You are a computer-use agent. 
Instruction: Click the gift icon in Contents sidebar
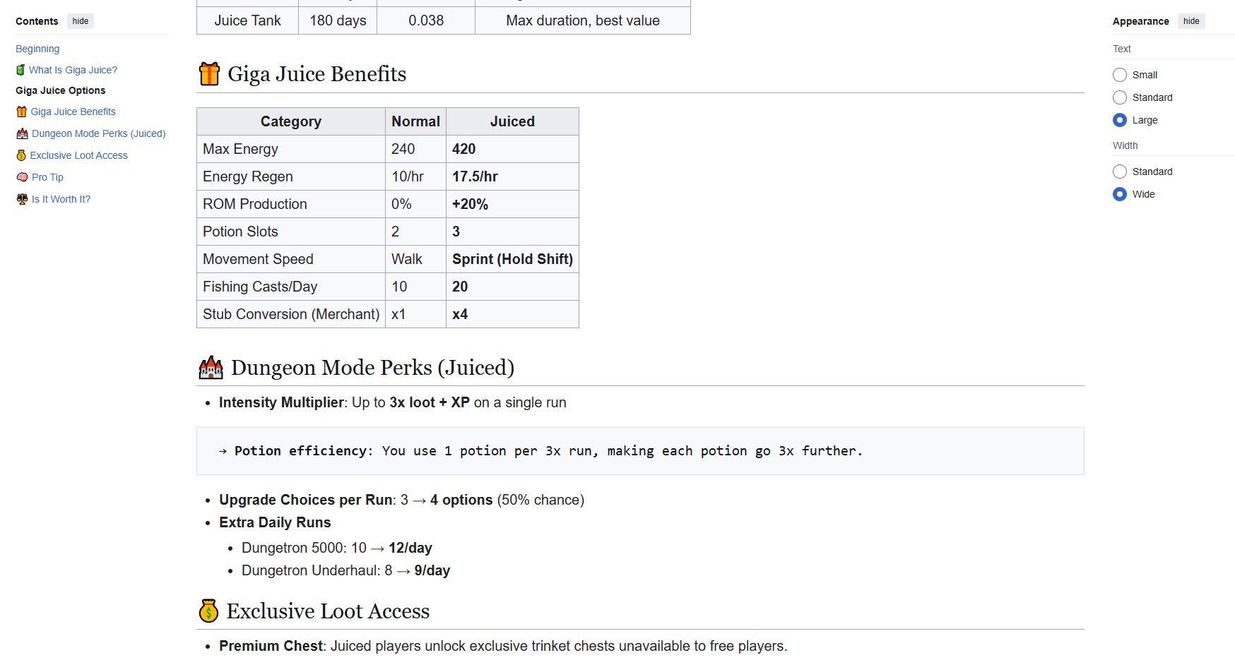tap(21, 112)
